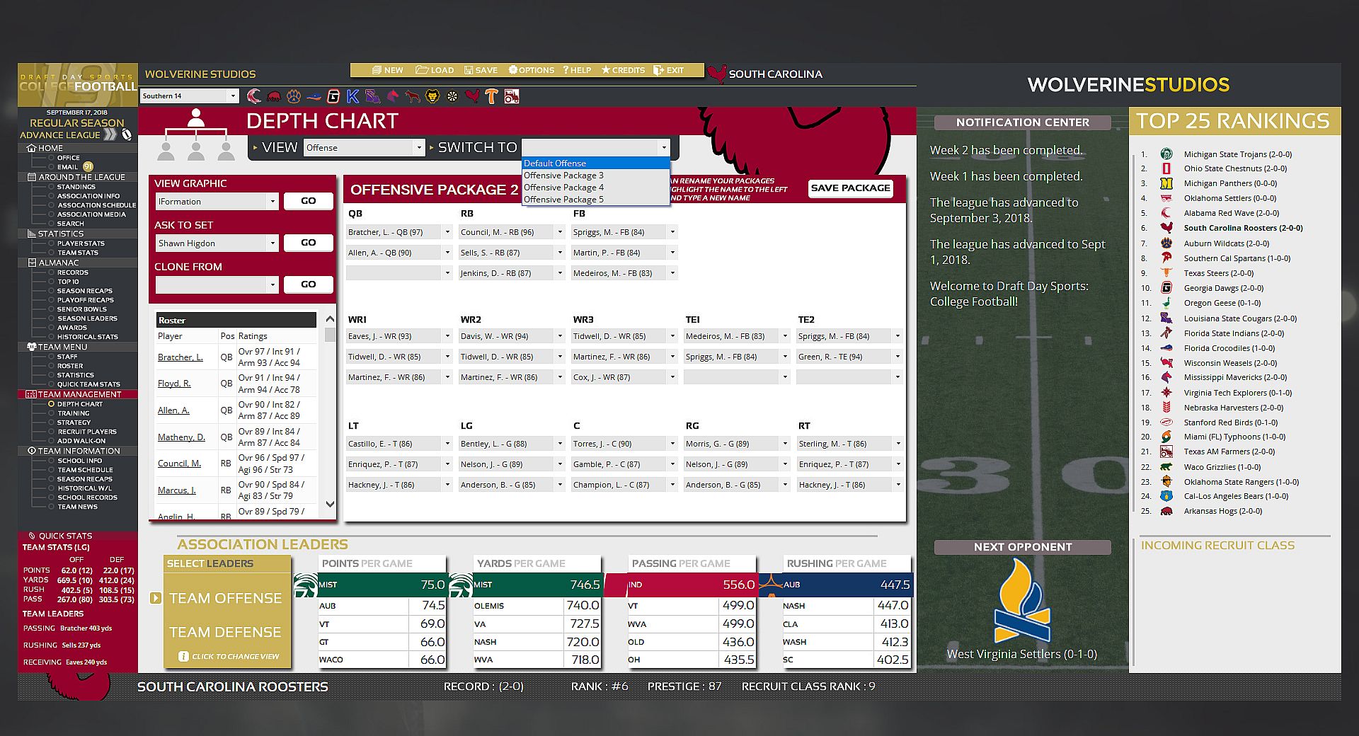This screenshot has height=736, width=1359.
Task: Select the Player Stats radio item
Action: coord(51,243)
